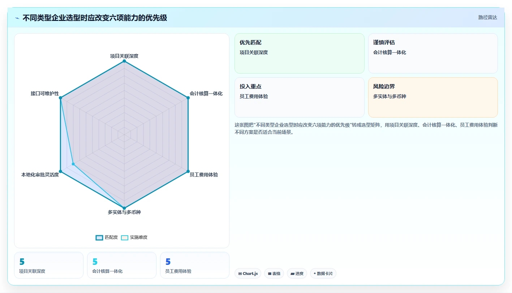
Task: Click the radar data point at 项目关联深度
Action: pyautogui.click(x=124, y=61)
